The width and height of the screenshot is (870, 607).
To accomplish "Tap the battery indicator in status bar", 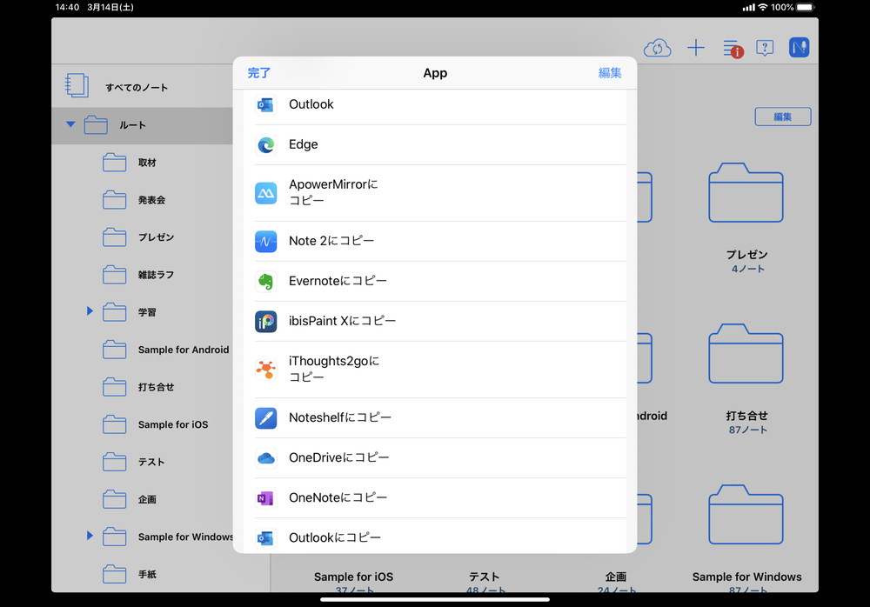I will click(805, 7).
